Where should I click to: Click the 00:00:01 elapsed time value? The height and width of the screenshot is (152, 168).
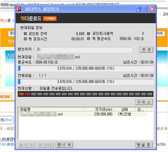[x=78, y=39]
